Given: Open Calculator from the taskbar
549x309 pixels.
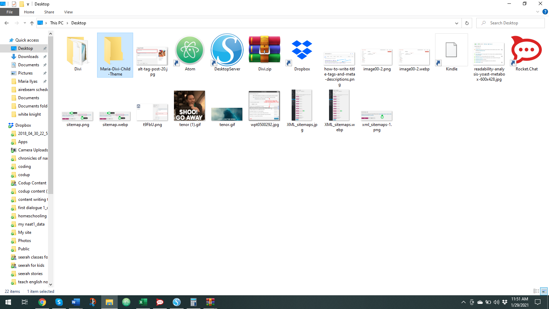Looking at the screenshot, I should pos(193,302).
